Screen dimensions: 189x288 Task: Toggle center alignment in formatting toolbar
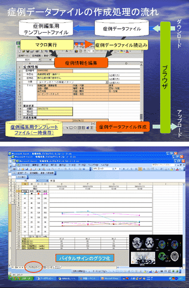pos(140,169)
